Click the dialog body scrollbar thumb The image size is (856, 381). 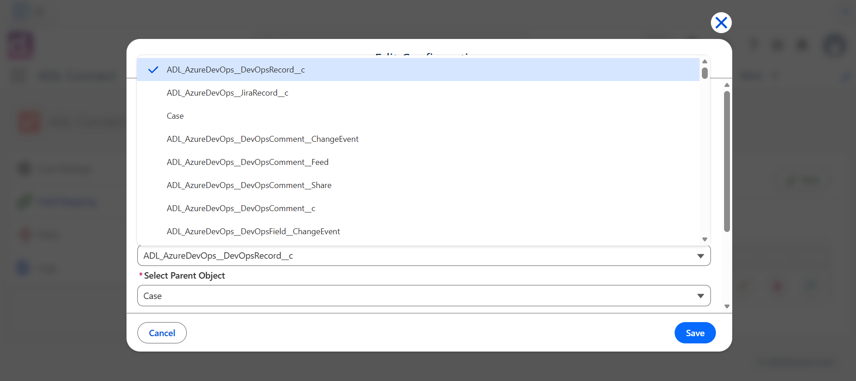(x=727, y=162)
